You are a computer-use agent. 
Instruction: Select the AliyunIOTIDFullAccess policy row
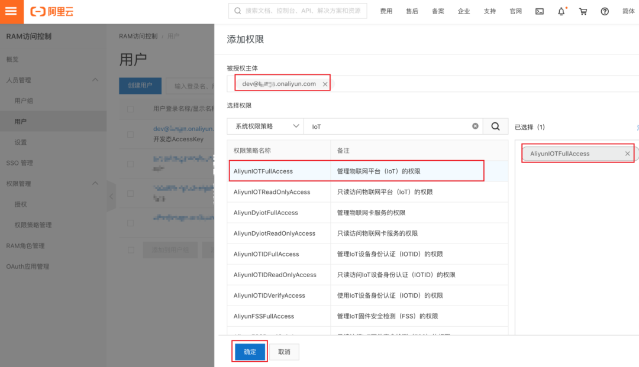pyautogui.click(x=367, y=254)
